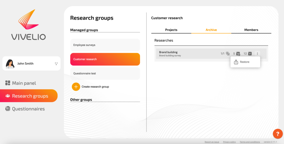Click the Main panel grid icon
Viewport: 284px width, 144px height.
tap(7, 83)
